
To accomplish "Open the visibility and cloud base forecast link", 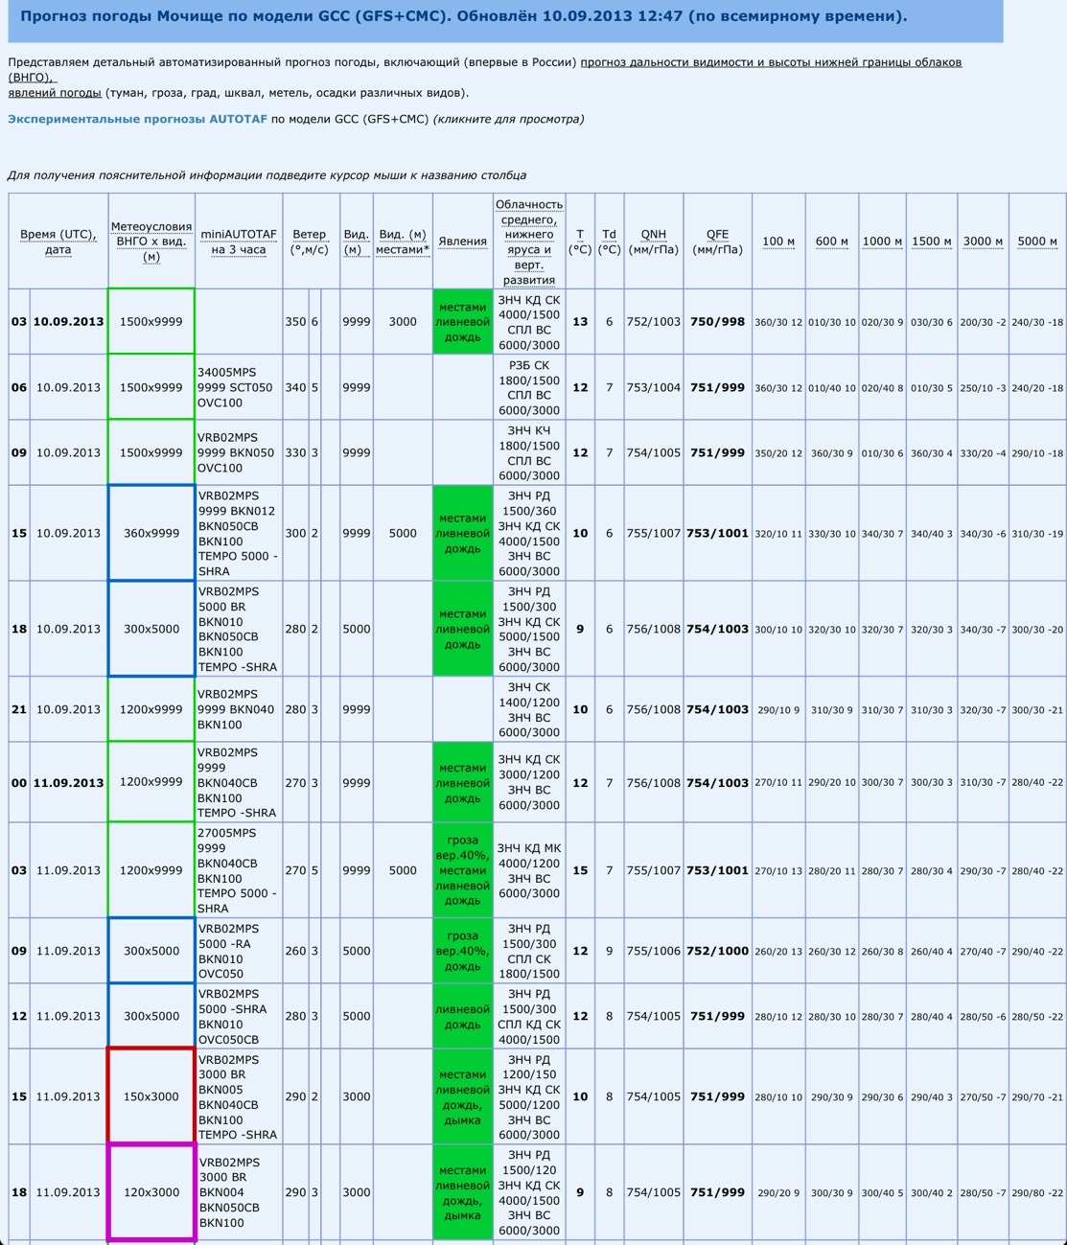I will pos(771,62).
